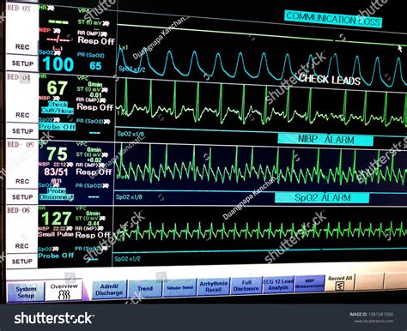
Task: Click Small Pulse message on Bed 06
Action: [56, 234]
